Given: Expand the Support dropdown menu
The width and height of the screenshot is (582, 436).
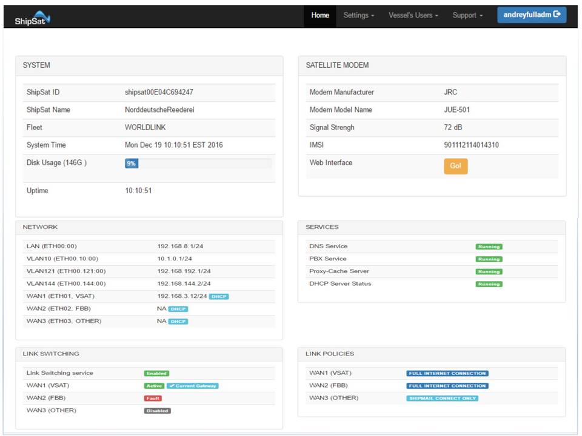Looking at the screenshot, I should (x=467, y=15).
